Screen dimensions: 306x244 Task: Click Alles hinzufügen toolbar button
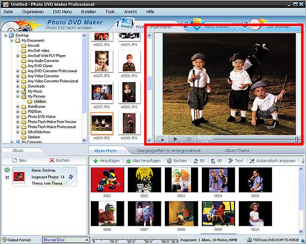143,161
